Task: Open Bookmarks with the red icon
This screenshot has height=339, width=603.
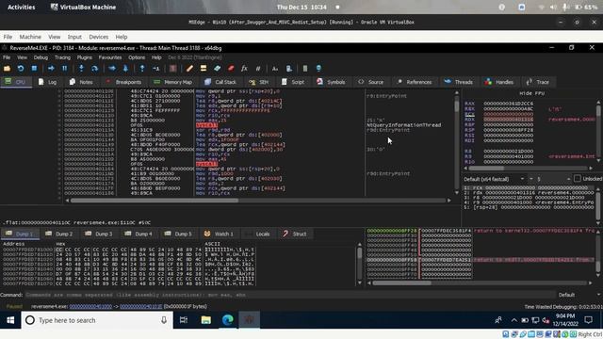Action: (x=231, y=69)
